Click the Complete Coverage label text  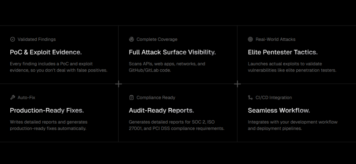click(x=157, y=39)
